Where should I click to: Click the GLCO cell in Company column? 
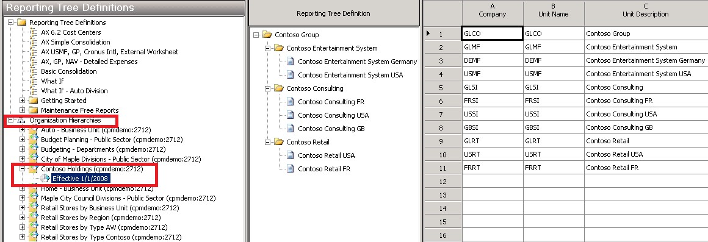click(493, 34)
